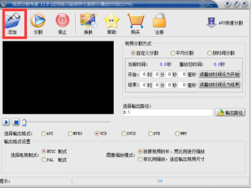The width and height of the screenshot is (251, 188).
Task: Select 自定义分割 custom split mode
Action: pos(145,53)
